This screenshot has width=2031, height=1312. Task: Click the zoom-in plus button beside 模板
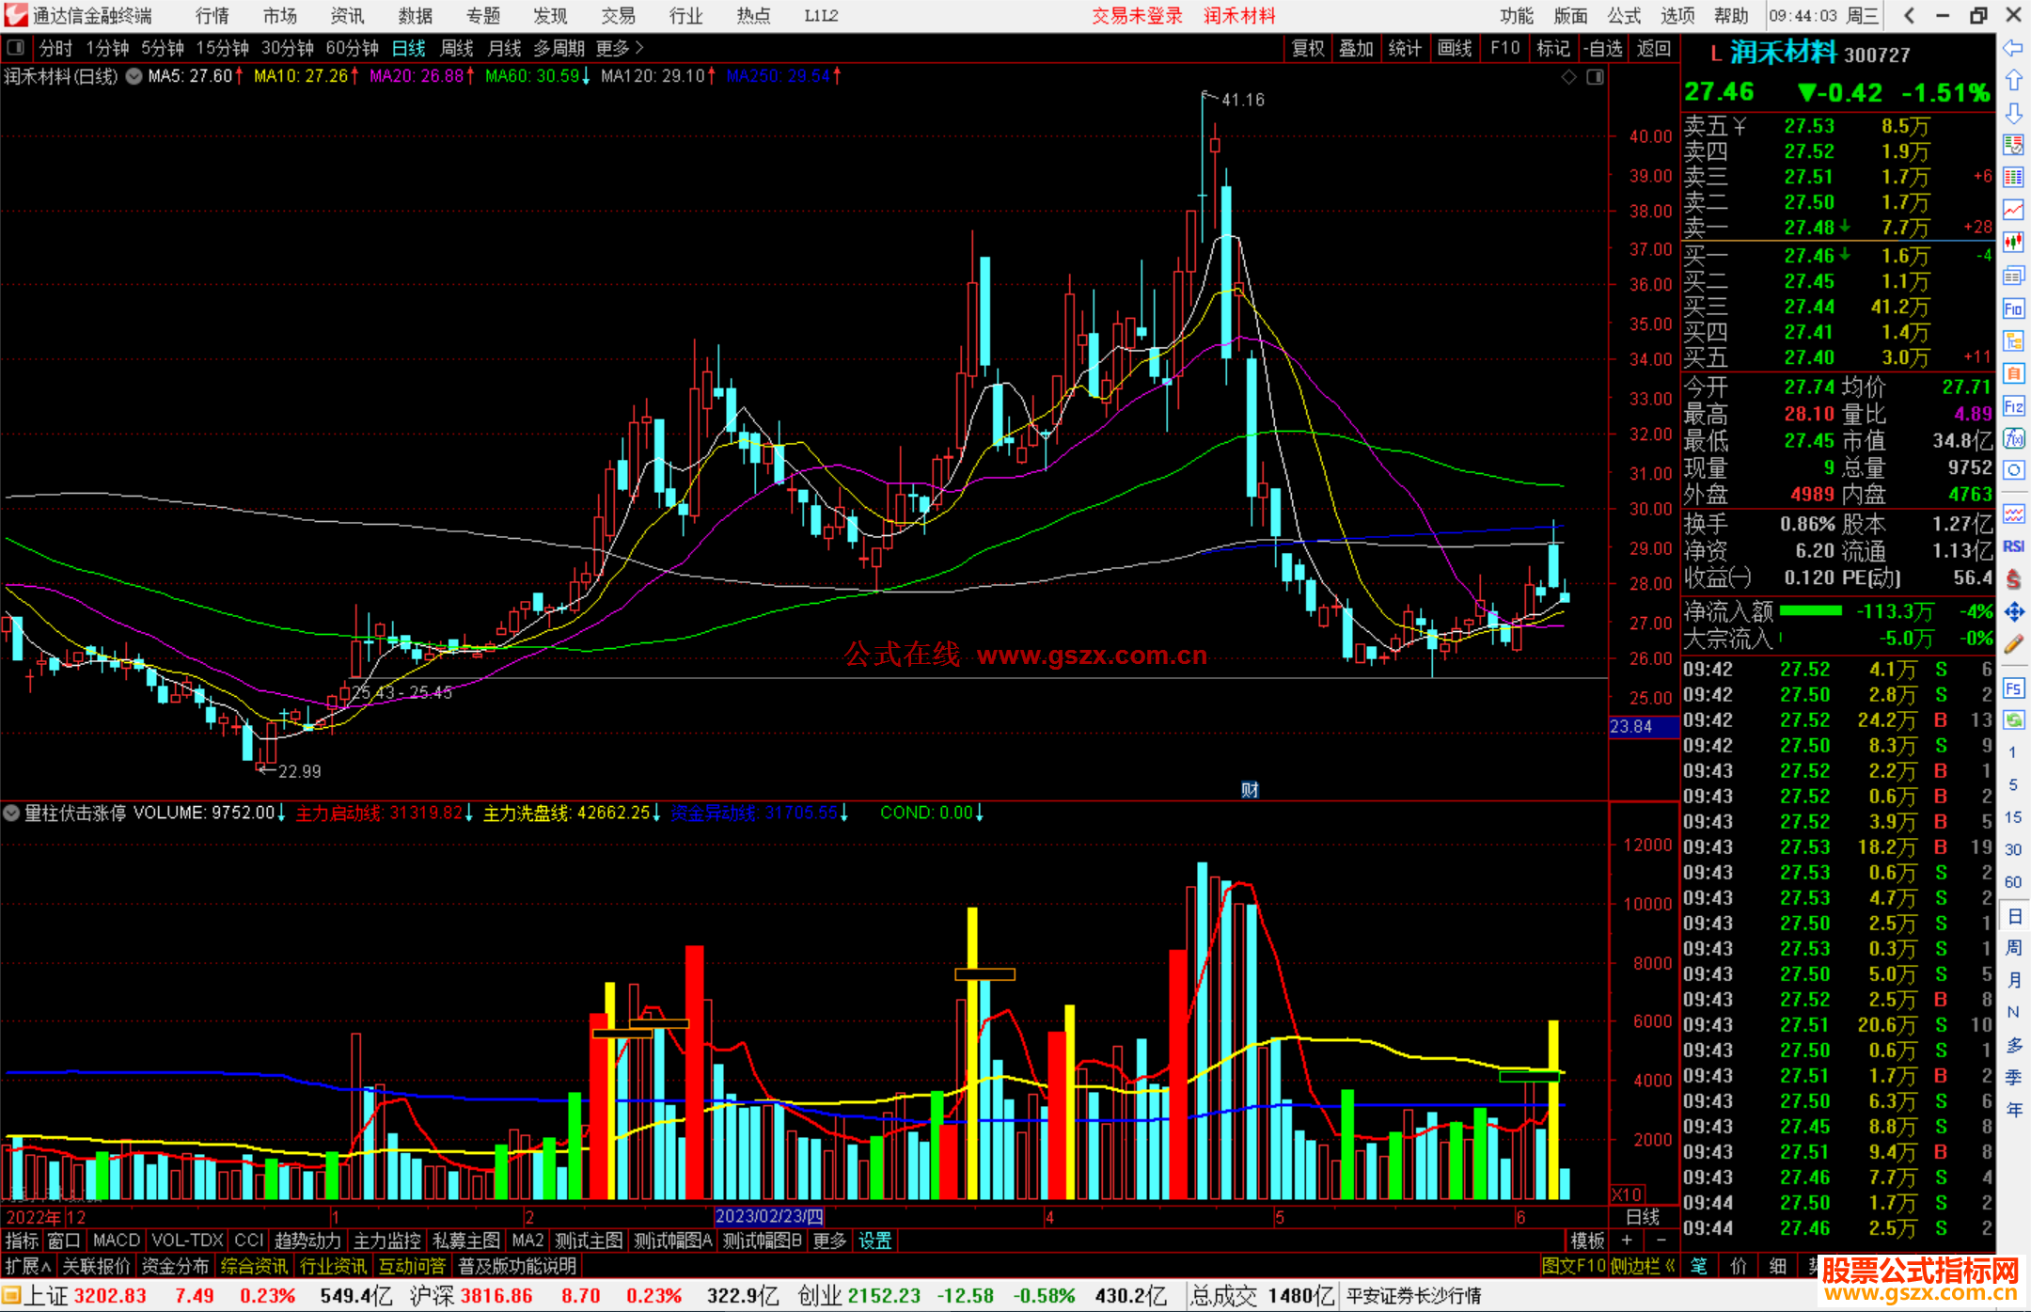[x=1627, y=1241]
